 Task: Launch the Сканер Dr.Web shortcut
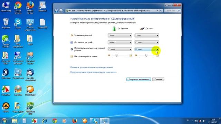6,41
